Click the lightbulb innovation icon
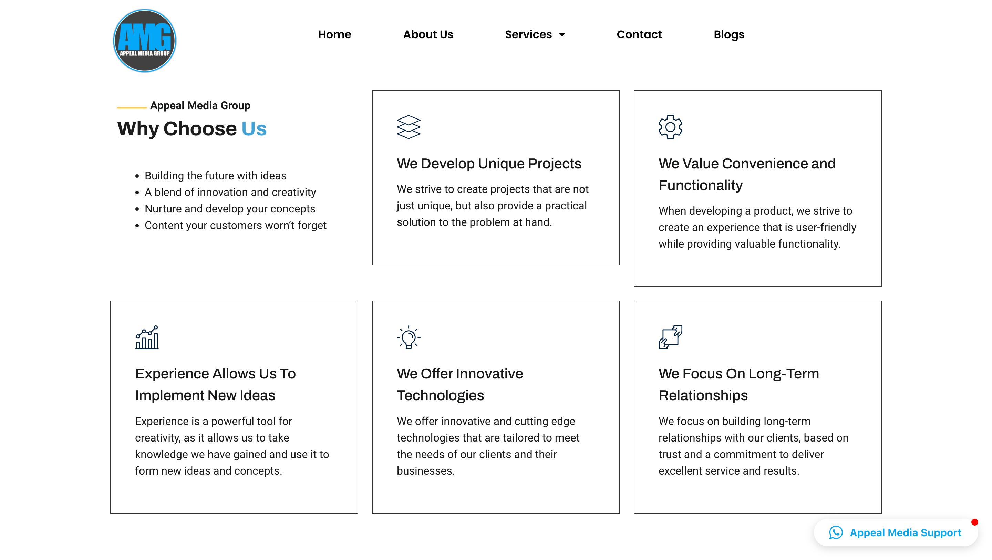Viewport: 992px width, 560px height. 408,338
